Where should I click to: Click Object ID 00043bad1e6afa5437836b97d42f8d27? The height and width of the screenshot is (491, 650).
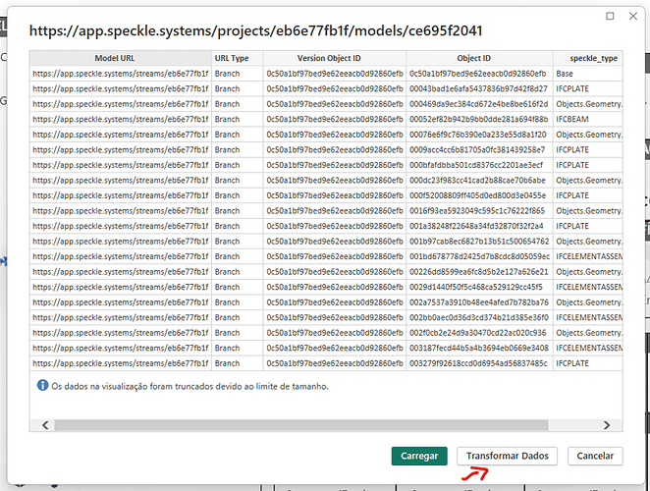coord(479,88)
